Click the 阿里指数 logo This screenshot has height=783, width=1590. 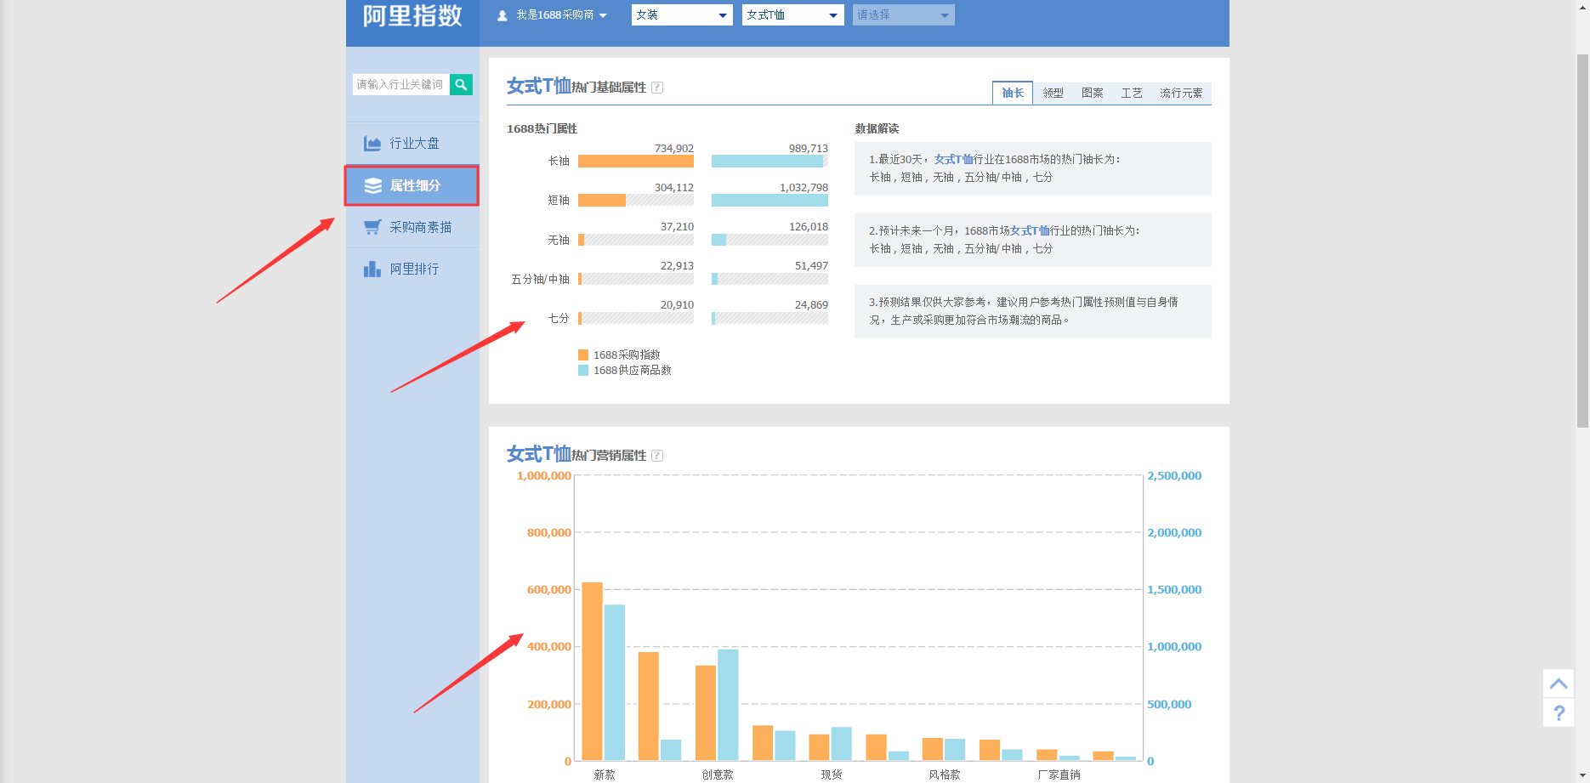(412, 15)
